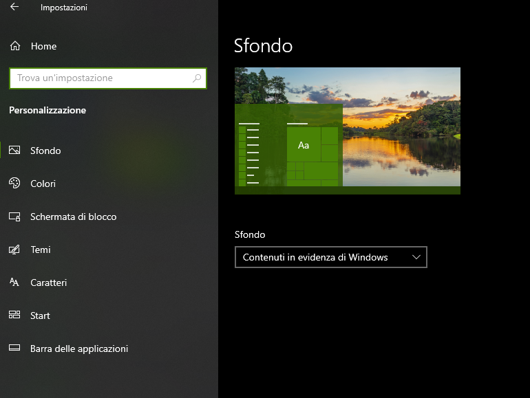The height and width of the screenshot is (398, 530).
Task: Go to Schermata di blocco settings
Action: [109, 217]
